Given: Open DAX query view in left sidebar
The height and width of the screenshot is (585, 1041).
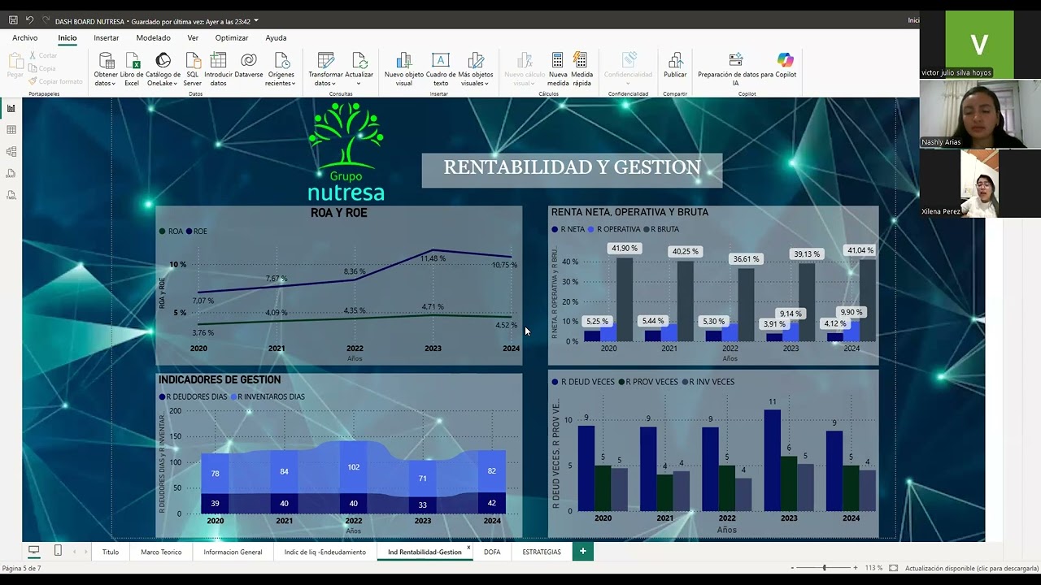Looking at the screenshot, I should (11, 173).
